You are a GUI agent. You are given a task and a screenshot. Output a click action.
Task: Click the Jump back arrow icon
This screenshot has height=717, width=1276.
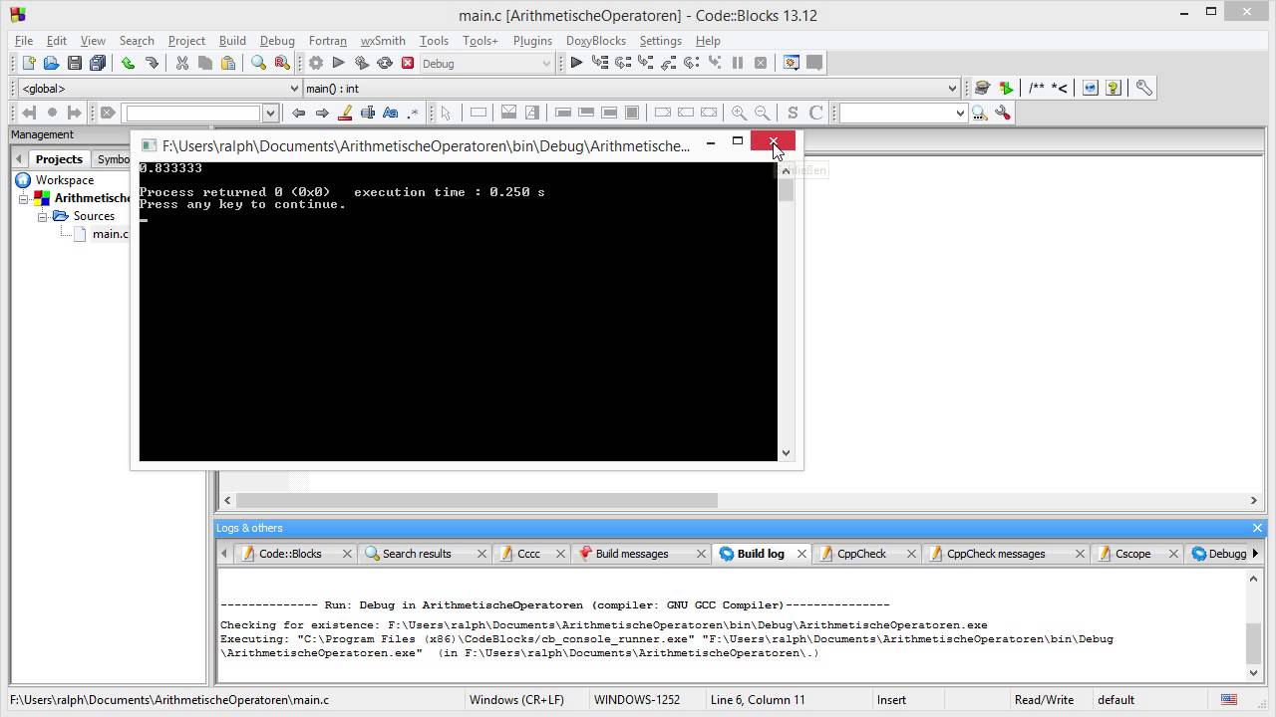coord(298,113)
